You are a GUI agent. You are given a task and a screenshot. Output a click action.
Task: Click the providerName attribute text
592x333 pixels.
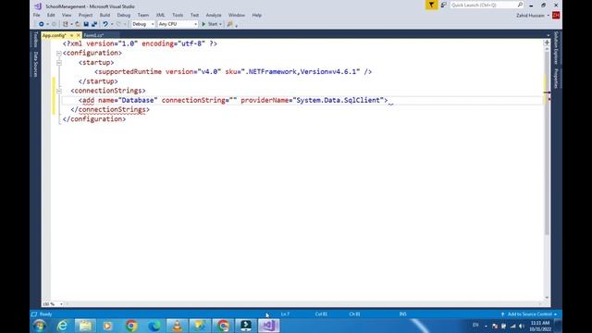[x=265, y=101]
